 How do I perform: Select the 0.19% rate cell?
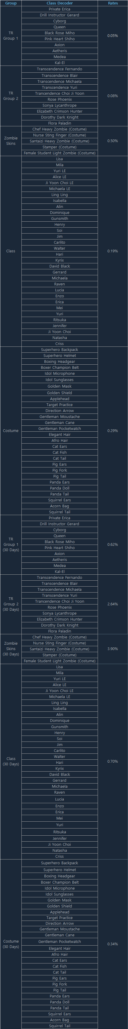113,251
